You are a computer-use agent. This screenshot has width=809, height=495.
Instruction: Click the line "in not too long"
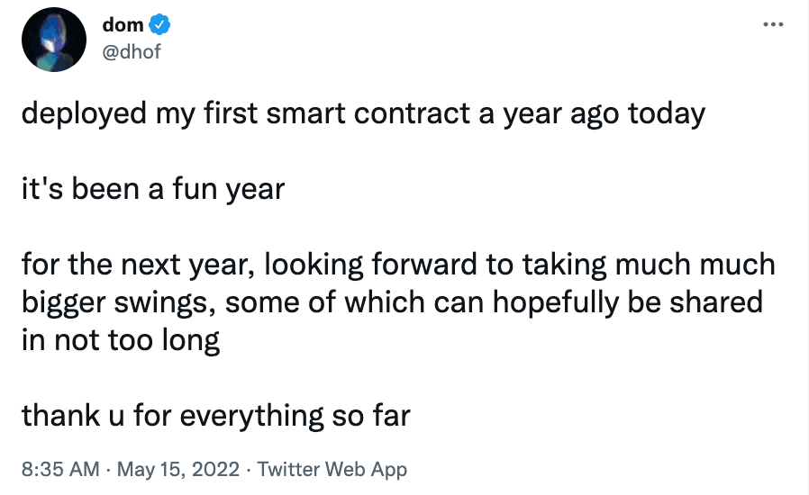click(121, 341)
